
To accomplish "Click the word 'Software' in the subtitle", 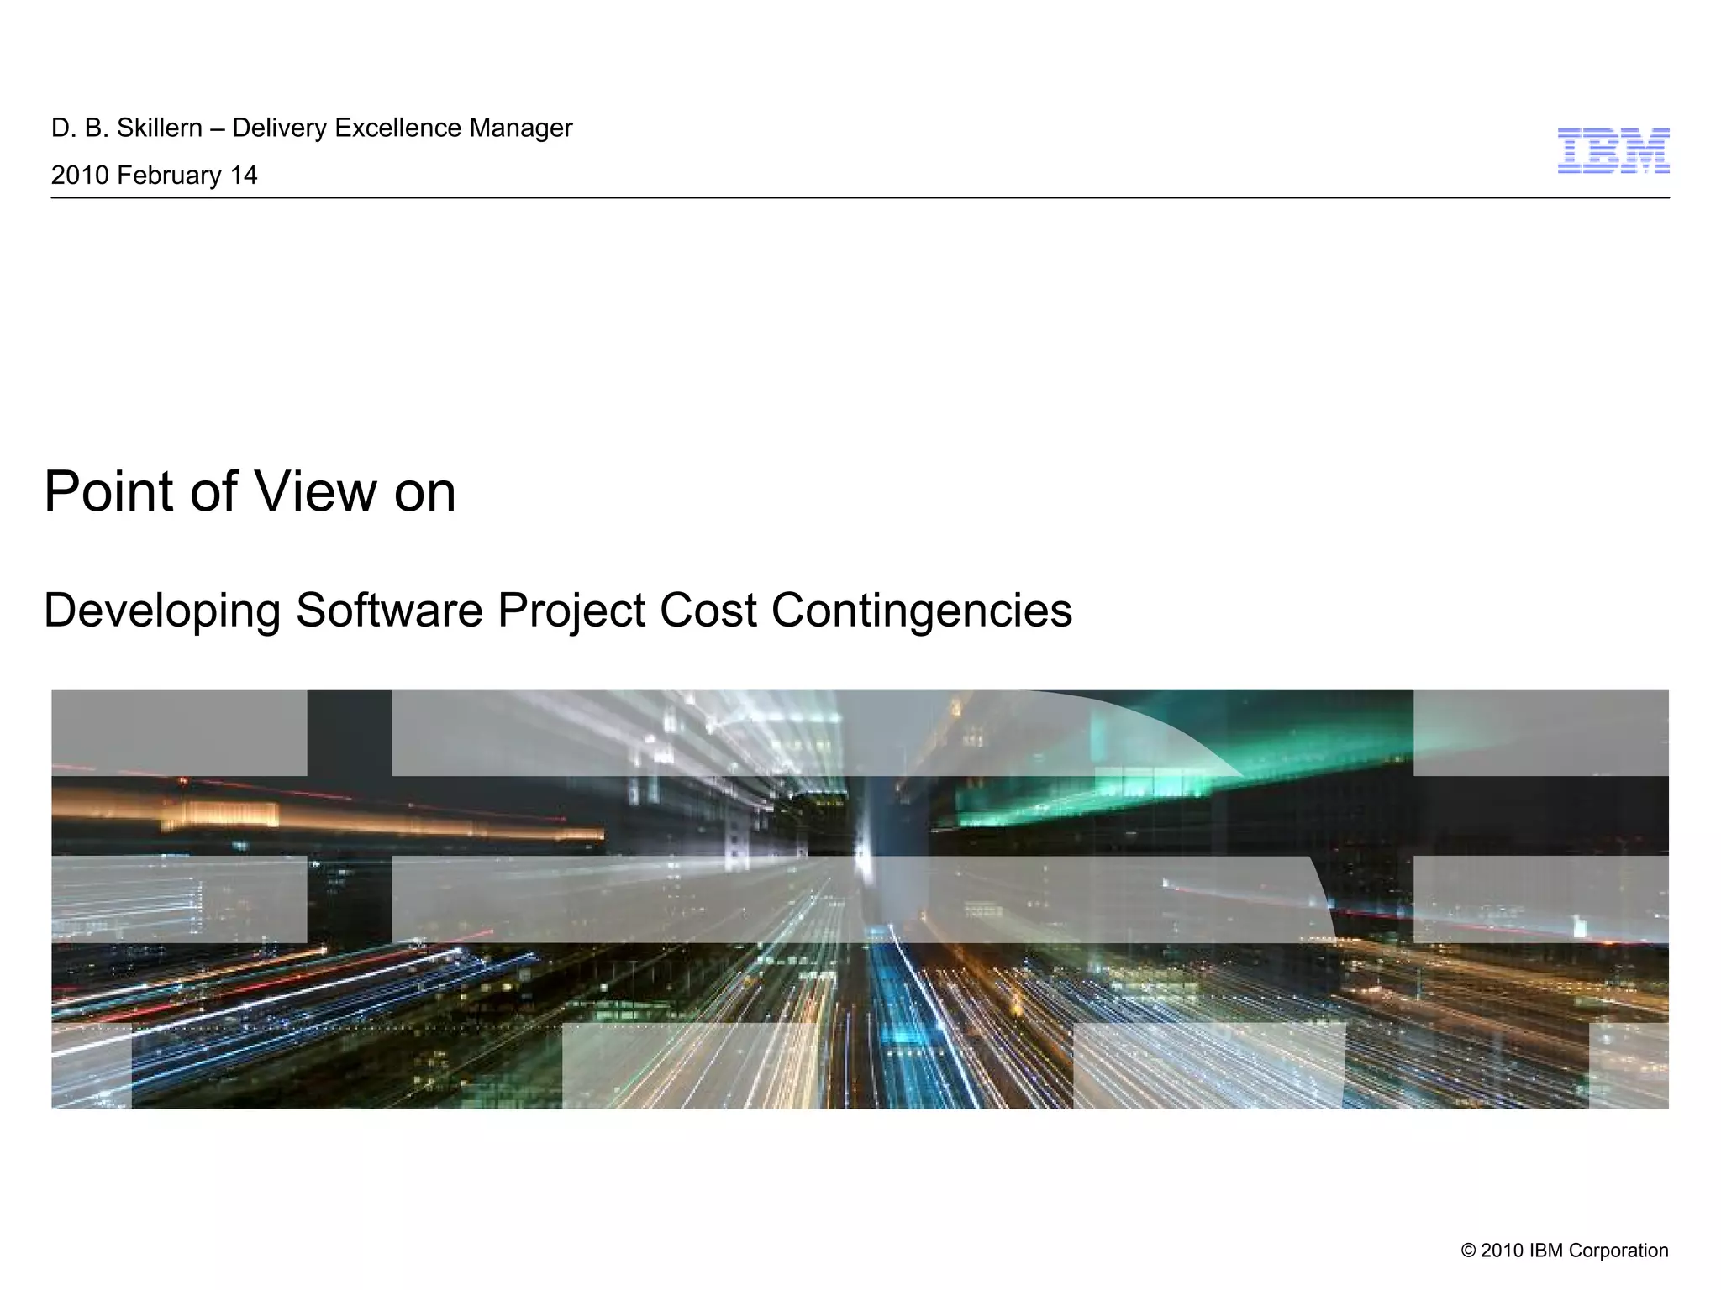I will (x=388, y=610).
